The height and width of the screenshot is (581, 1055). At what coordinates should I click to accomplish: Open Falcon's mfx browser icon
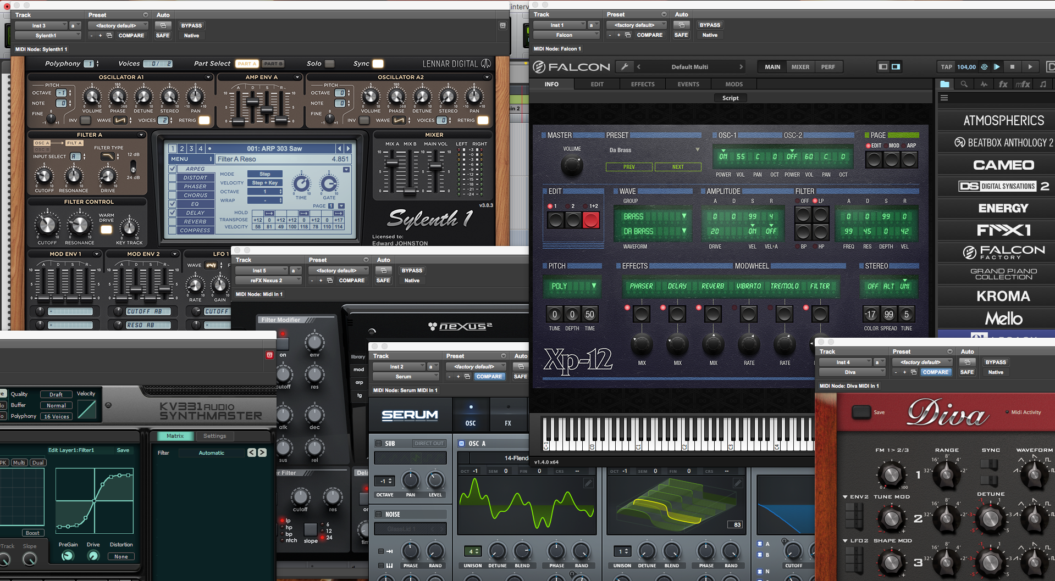click(x=1023, y=84)
